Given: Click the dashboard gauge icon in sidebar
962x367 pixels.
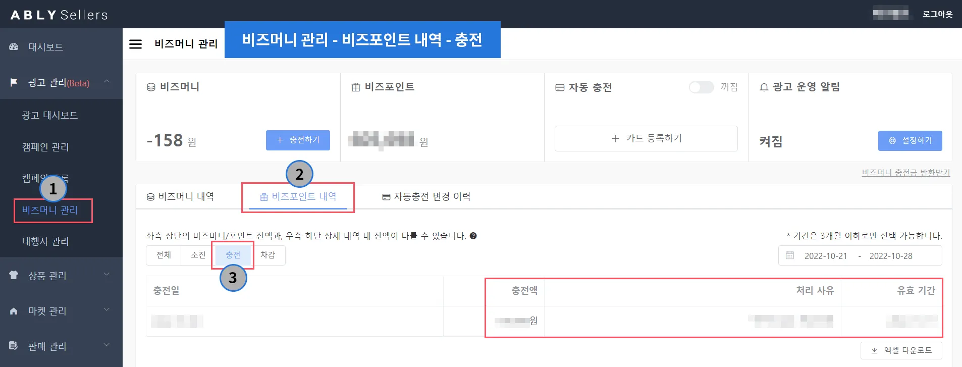Looking at the screenshot, I should pyautogui.click(x=14, y=46).
